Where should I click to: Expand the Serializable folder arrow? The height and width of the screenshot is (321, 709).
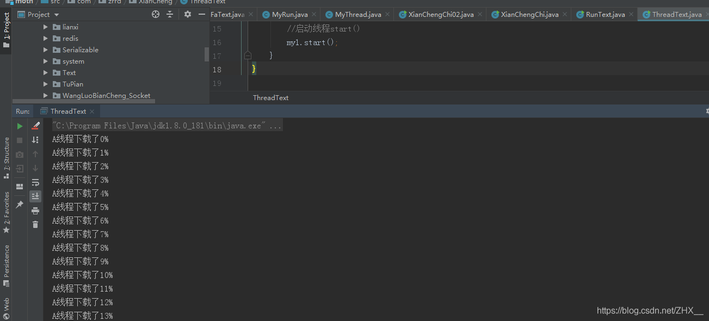click(x=46, y=50)
